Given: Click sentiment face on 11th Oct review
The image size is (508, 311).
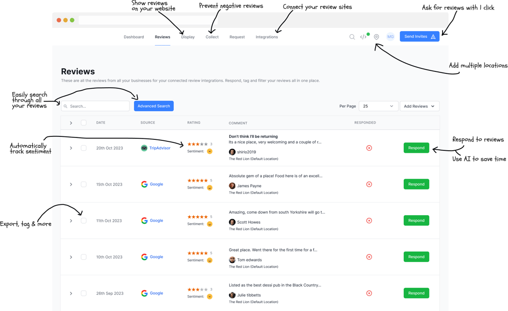Looking at the screenshot, I should tap(210, 224).
